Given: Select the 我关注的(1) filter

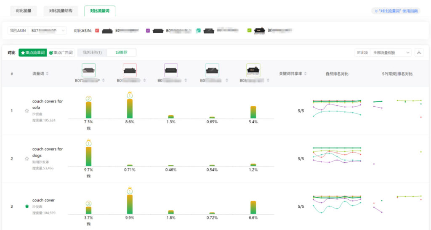Looking at the screenshot, I should [92, 53].
